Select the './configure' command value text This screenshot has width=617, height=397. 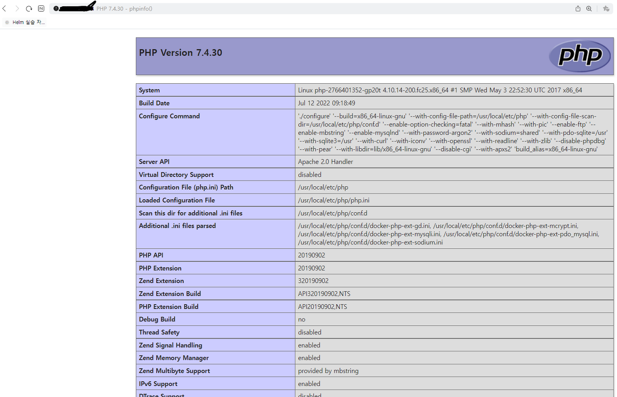click(x=453, y=133)
